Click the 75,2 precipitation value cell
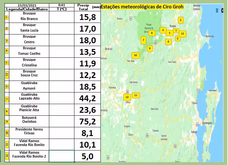The width and height of the screenshot is (228, 165). click(88, 121)
